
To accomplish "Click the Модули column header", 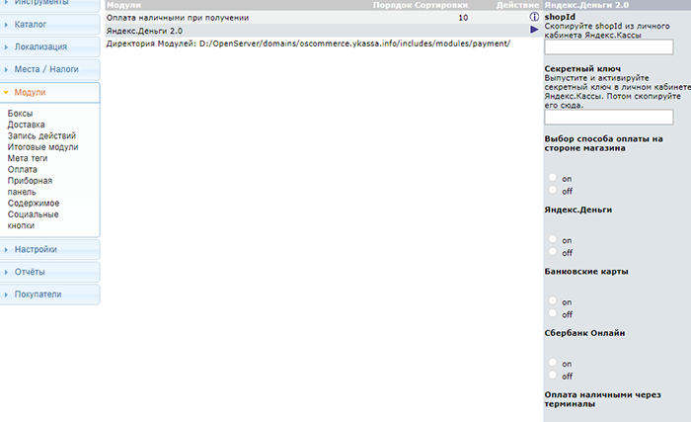I will pos(123,5).
